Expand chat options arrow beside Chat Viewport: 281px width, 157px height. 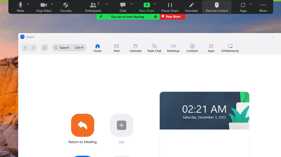point(131,4)
